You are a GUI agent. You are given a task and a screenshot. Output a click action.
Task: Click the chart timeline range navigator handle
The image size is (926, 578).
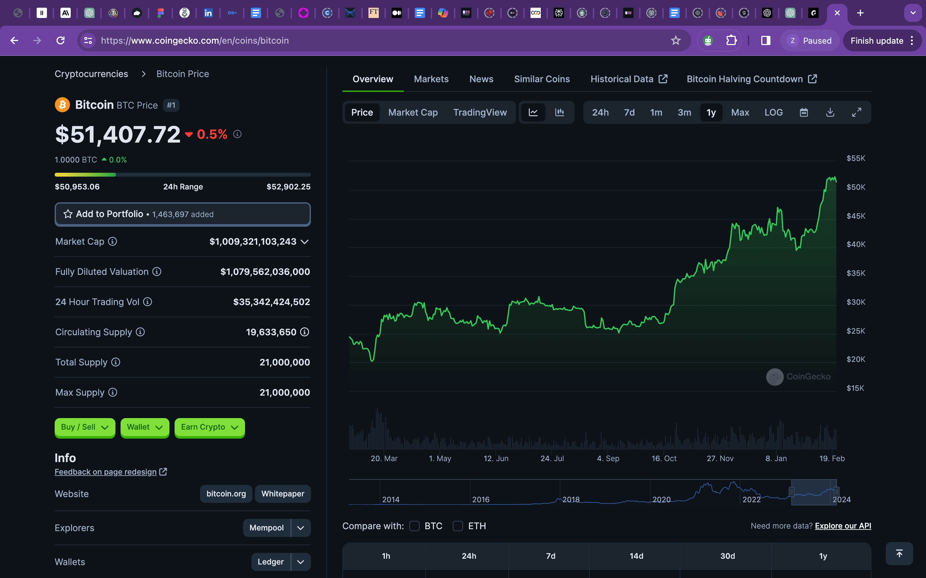tap(791, 492)
